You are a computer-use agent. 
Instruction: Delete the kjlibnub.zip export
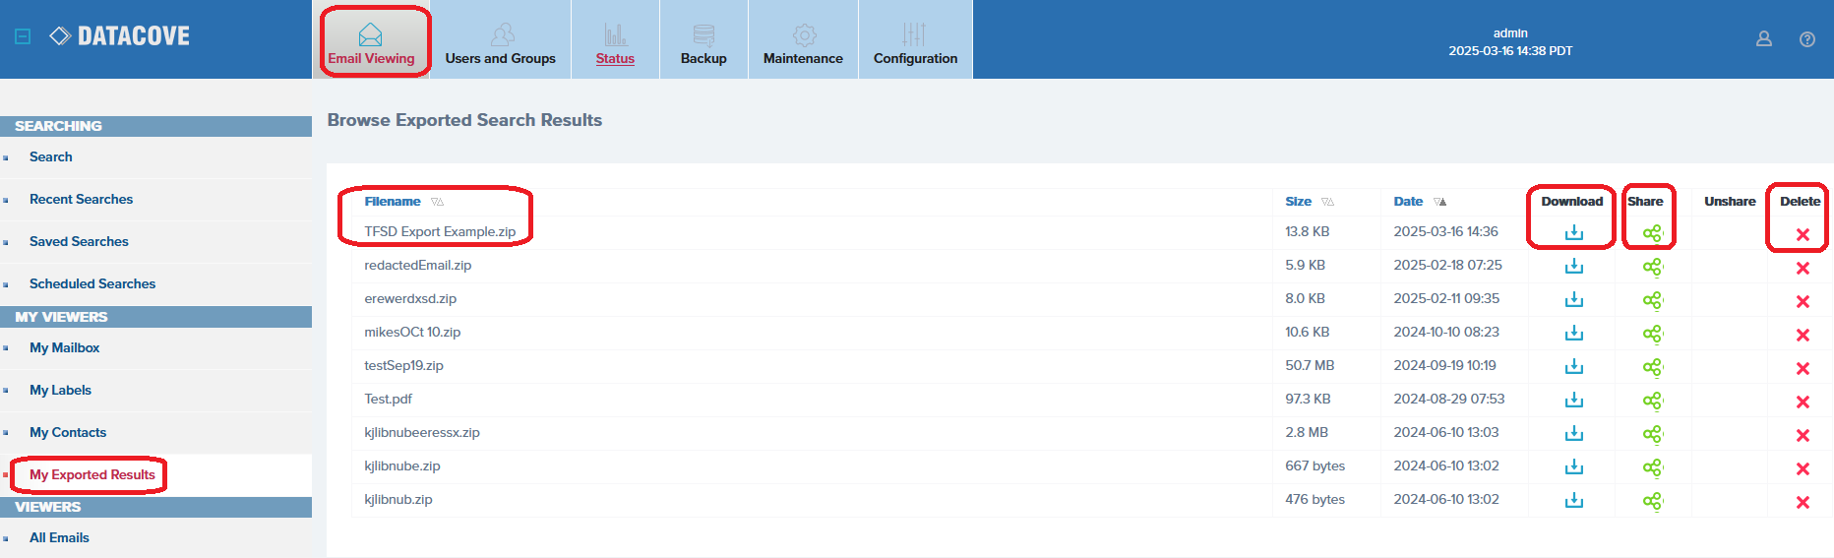(x=1803, y=502)
